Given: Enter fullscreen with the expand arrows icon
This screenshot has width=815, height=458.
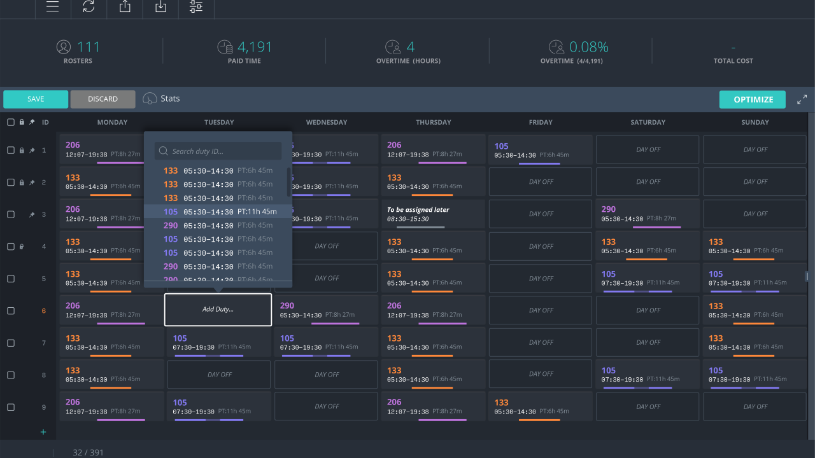Looking at the screenshot, I should pyautogui.click(x=802, y=99).
